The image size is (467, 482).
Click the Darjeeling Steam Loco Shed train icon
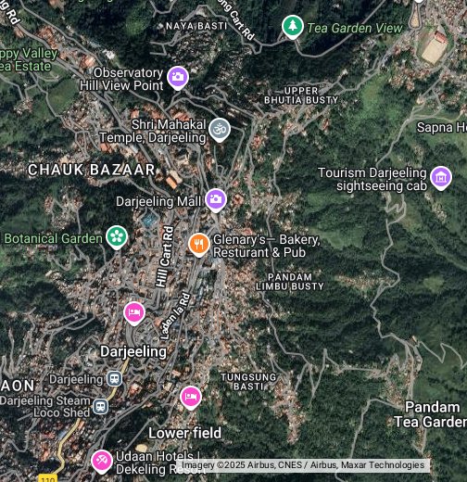101,406
